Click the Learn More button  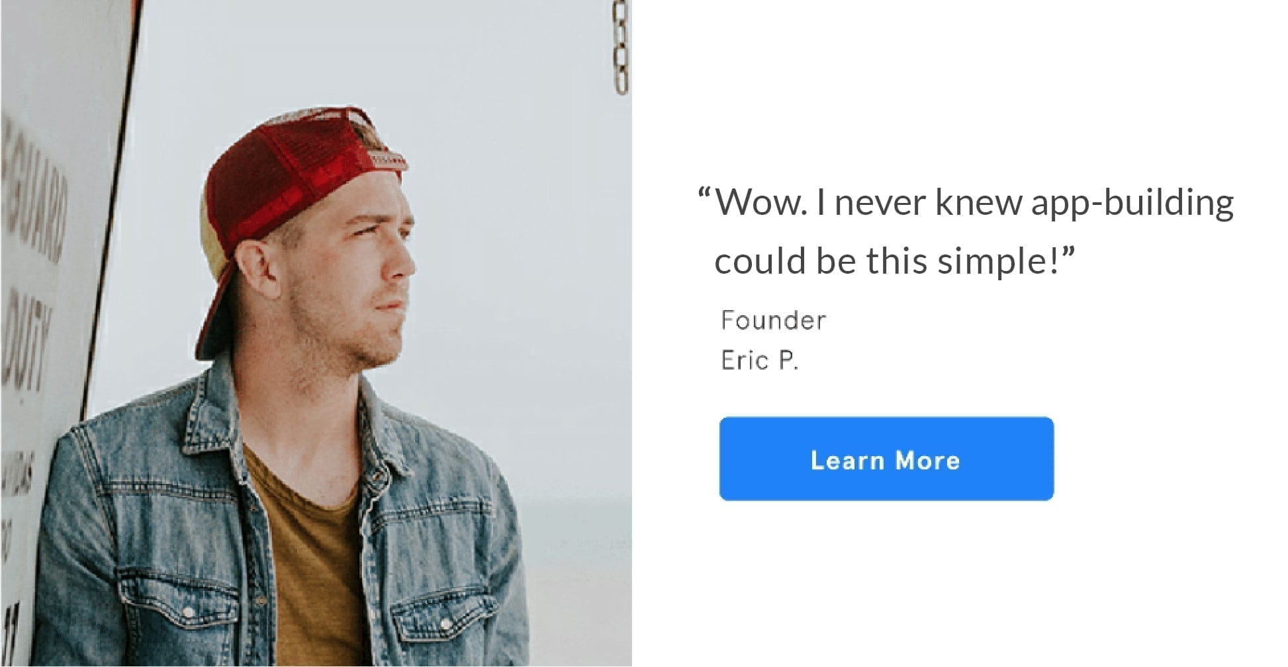[x=886, y=458]
